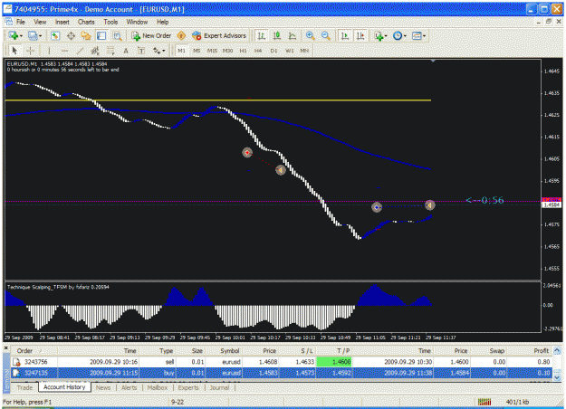Toggle the M1 timeframe button

(181, 51)
